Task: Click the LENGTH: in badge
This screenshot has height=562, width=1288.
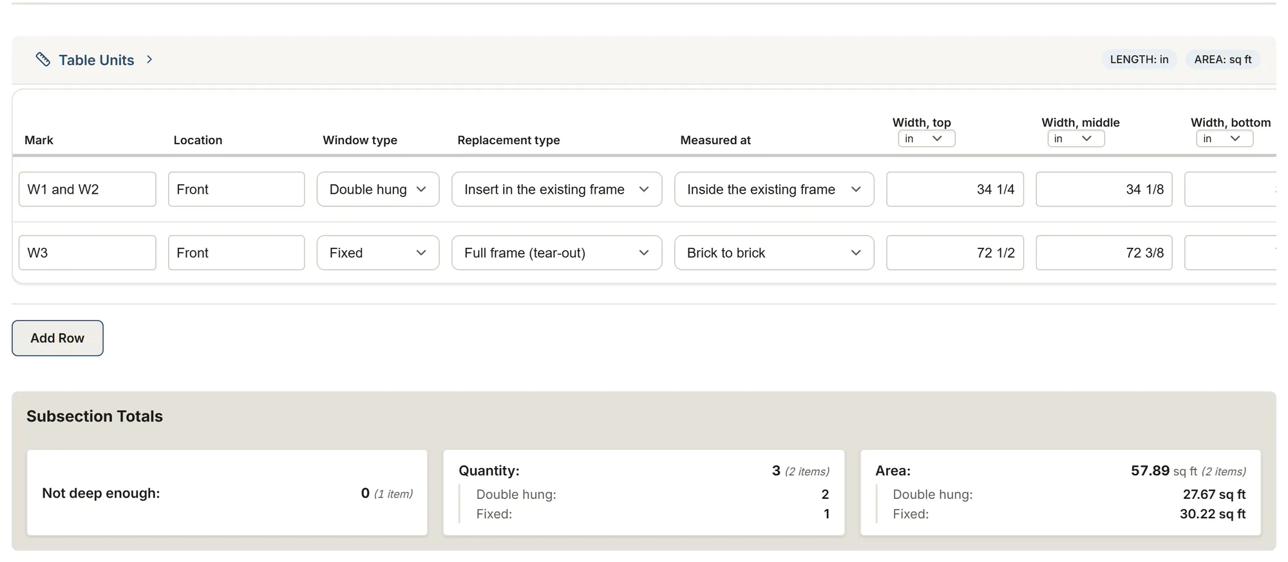Action: tap(1139, 59)
